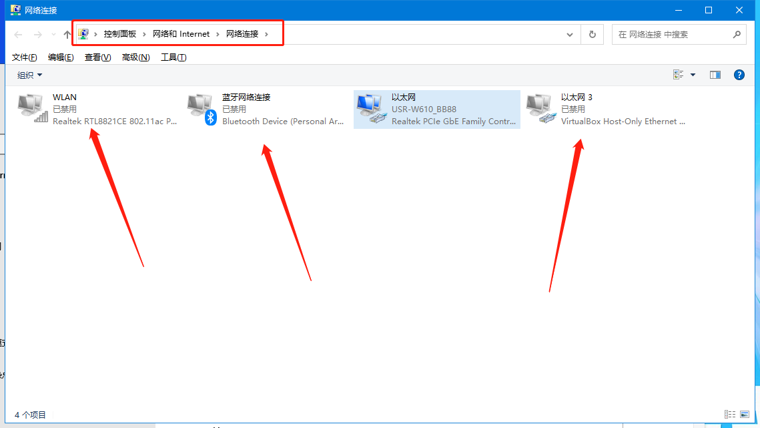Click 已禁用 status under 蓝牙网络连接
Screen dimensions: 760x428
(234, 110)
